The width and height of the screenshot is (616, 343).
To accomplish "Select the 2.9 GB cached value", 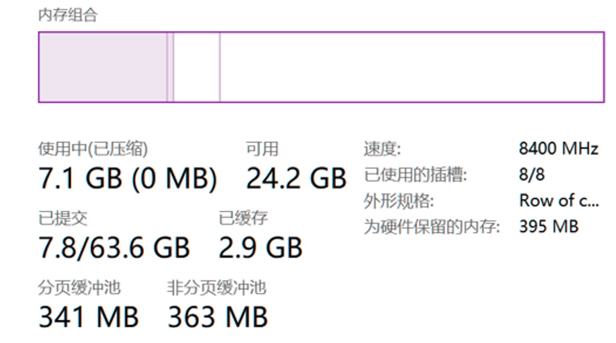I will pos(261,248).
